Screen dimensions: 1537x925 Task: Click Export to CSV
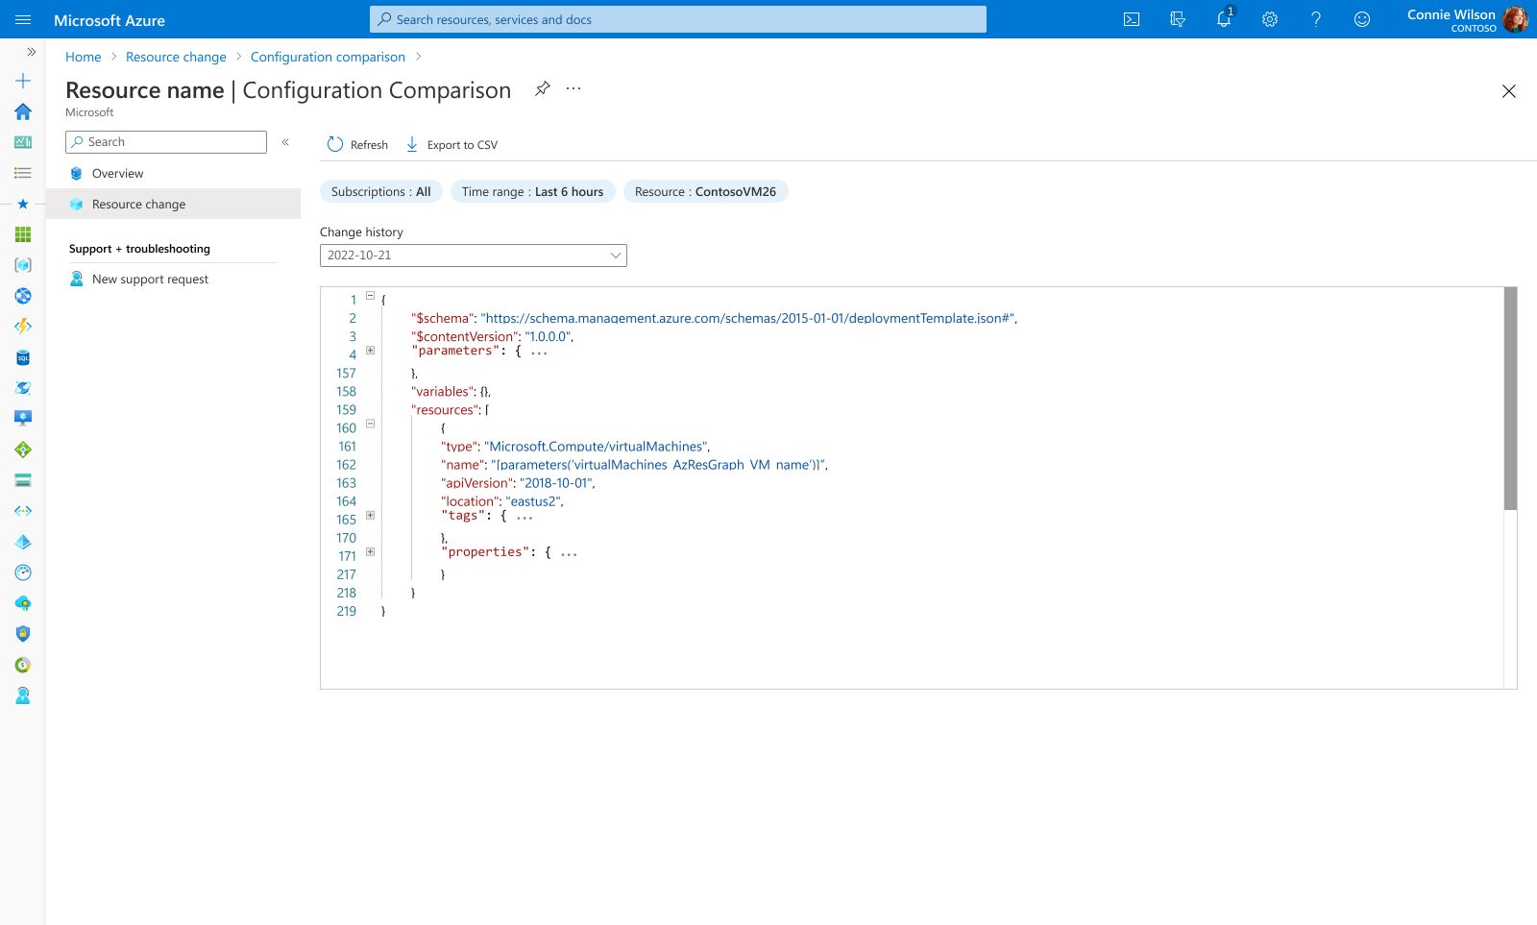tap(451, 145)
